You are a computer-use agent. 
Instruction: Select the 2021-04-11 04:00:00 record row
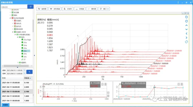pos(17,87)
